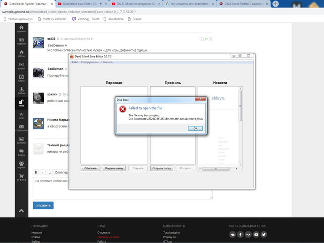Viewport: 324px width, 243px height.
Task: Click the отправить comment submit button
Action: (43, 205)
